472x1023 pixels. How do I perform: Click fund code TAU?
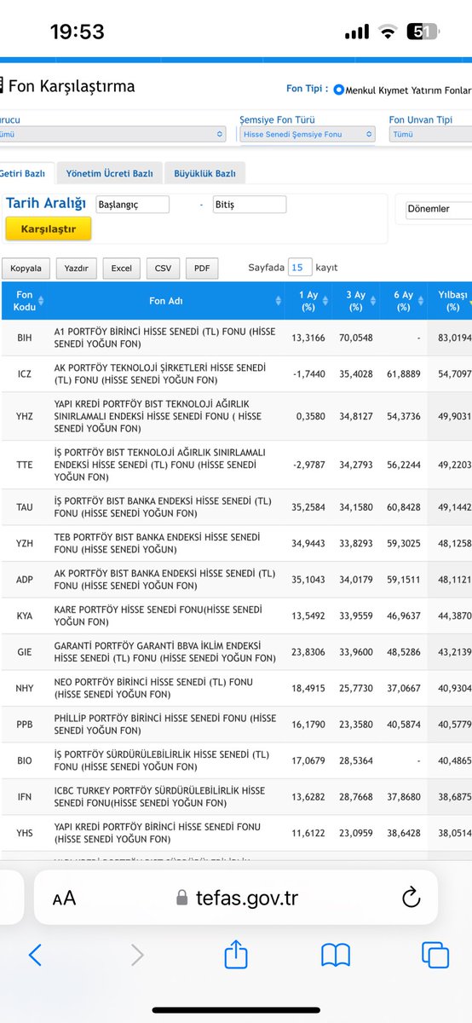25,506
